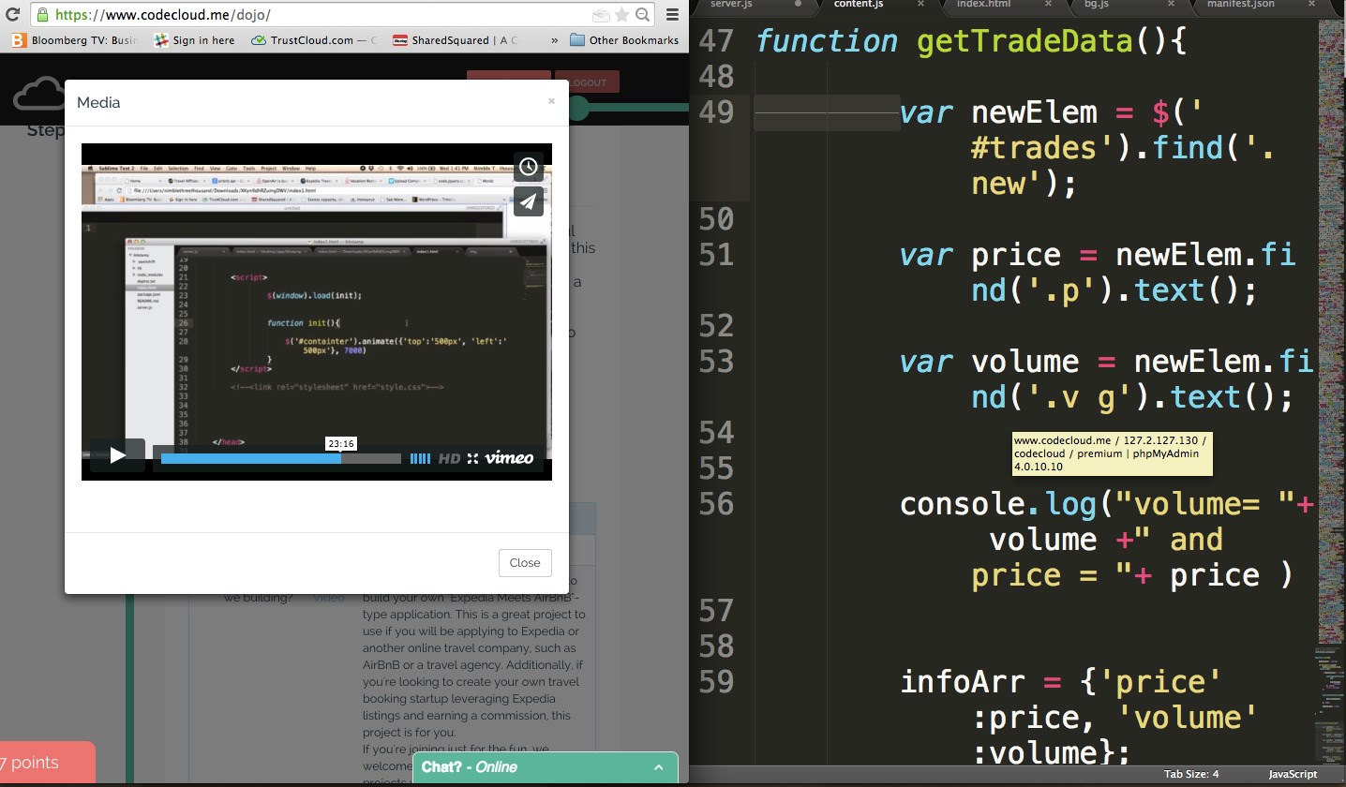Click Watch Later clock icon on video
Image resolution: width=1346 pixels, height=787 pixels.
[x=529, y=167]
